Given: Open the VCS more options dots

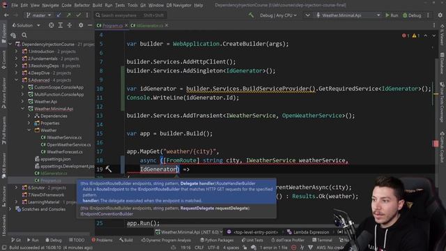Looking at the screenshot, I should click(x=87, y=15).
